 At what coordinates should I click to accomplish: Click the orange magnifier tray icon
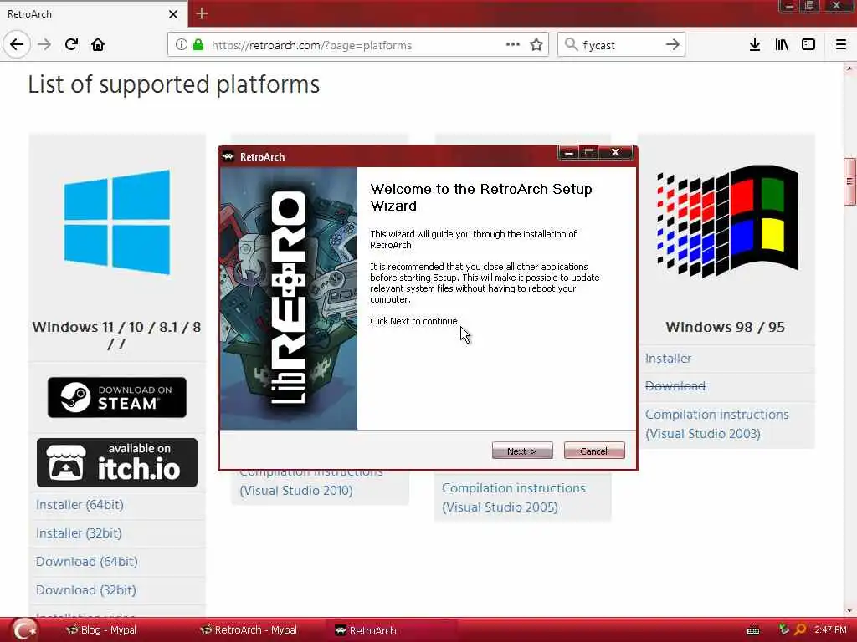(801, 629)
